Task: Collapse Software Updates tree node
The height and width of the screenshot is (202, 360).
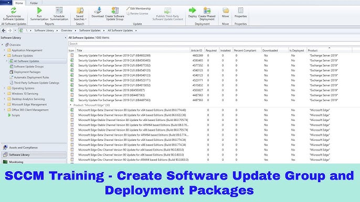Action: point(4,55)
